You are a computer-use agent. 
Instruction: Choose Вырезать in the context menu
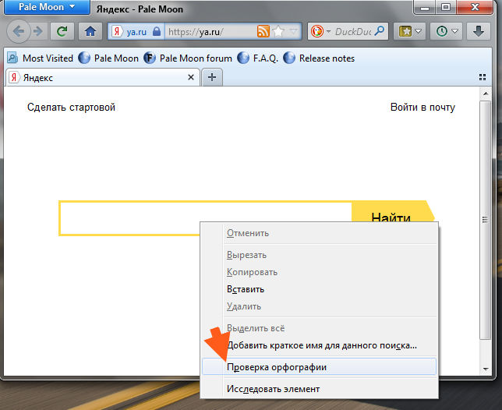319,255
